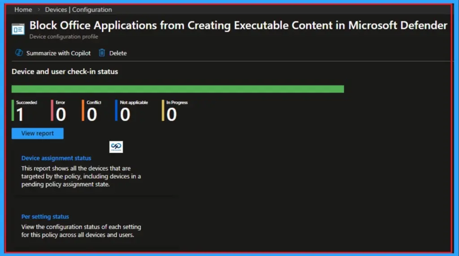Navigate to Devices | Configuration breadcrumb
This screenshot has height=256, width=459.
point(78,10)
